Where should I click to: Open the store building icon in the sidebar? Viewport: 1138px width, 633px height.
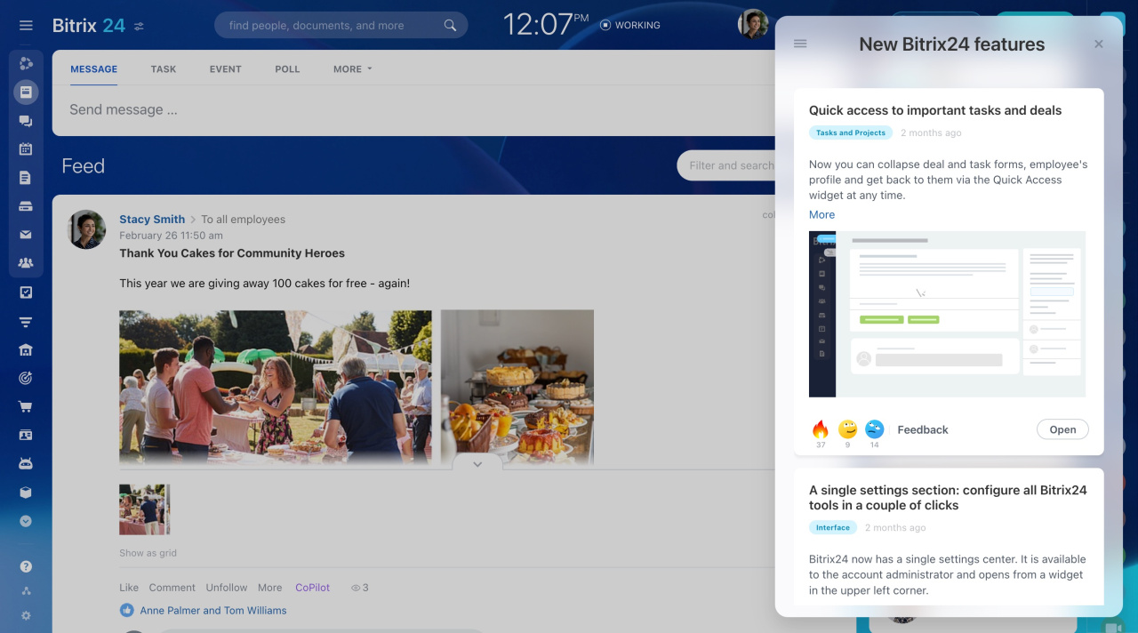point(26,349)
